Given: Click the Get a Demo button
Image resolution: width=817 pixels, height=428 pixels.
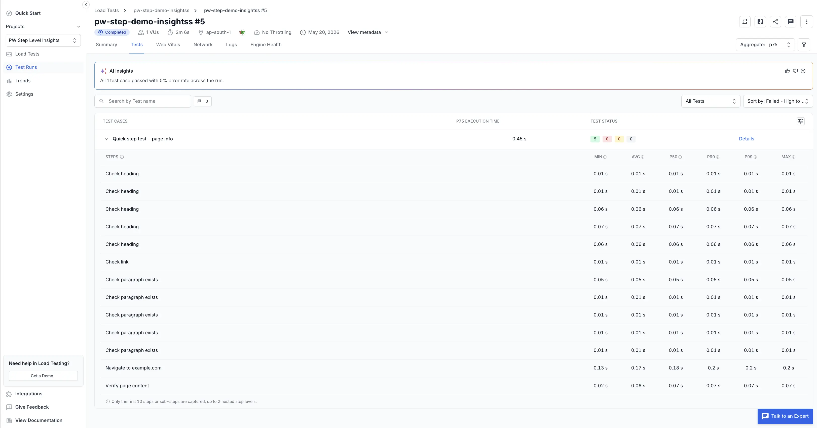Looking at the screenshot, I should pos(43,376).
